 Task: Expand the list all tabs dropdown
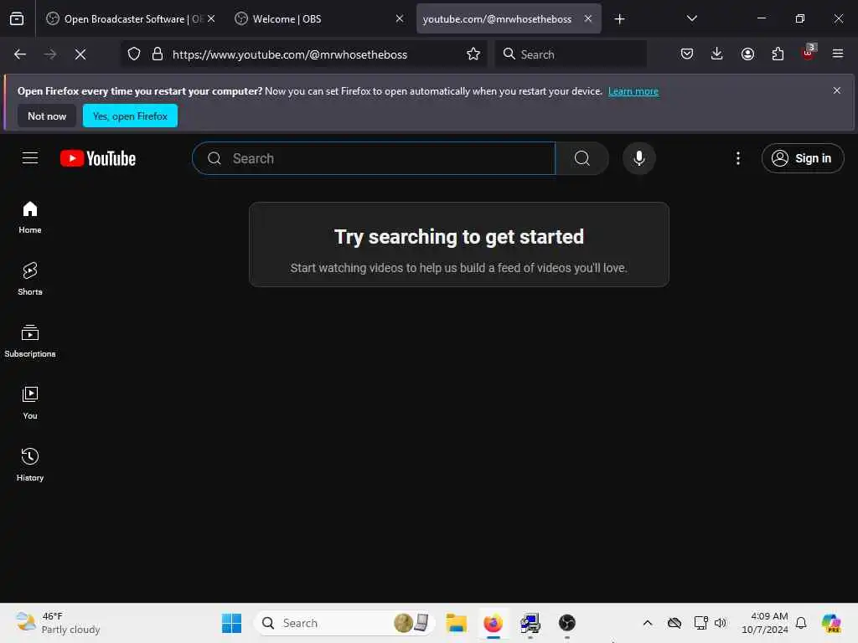coord(692,18)
